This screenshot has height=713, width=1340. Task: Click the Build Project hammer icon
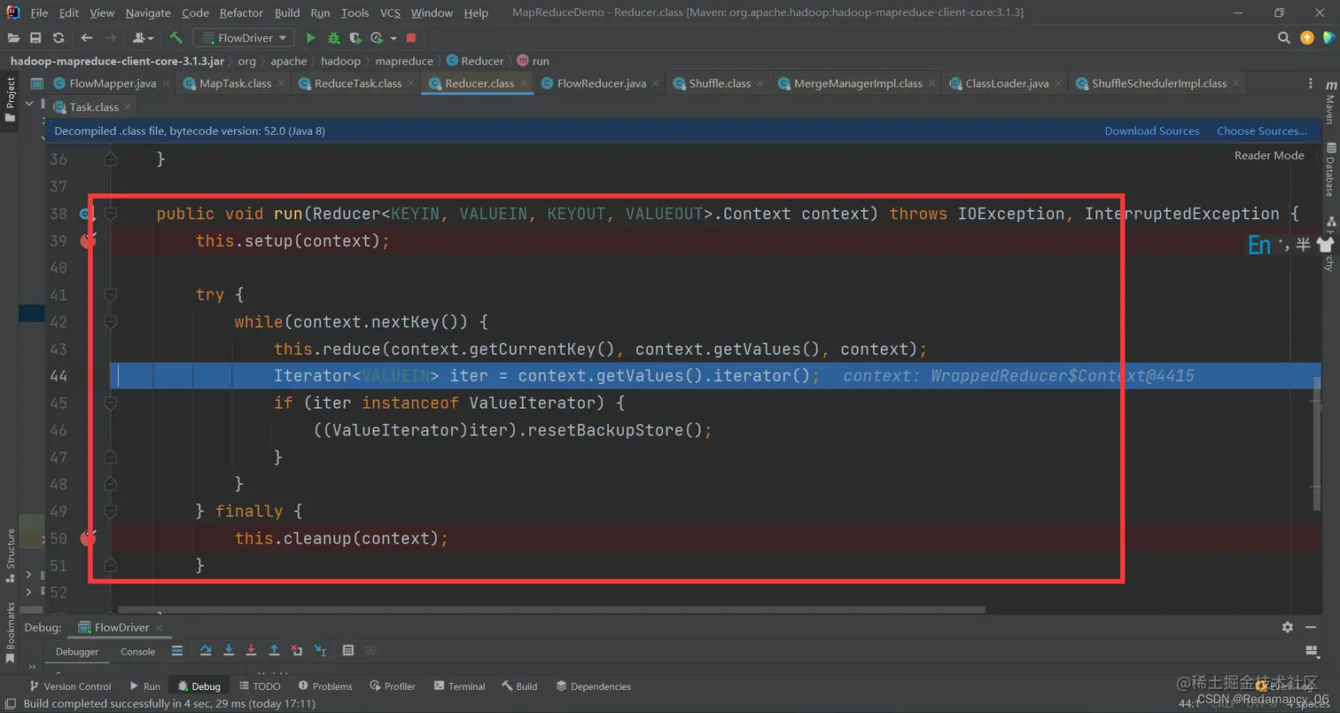tap(176, 38)
